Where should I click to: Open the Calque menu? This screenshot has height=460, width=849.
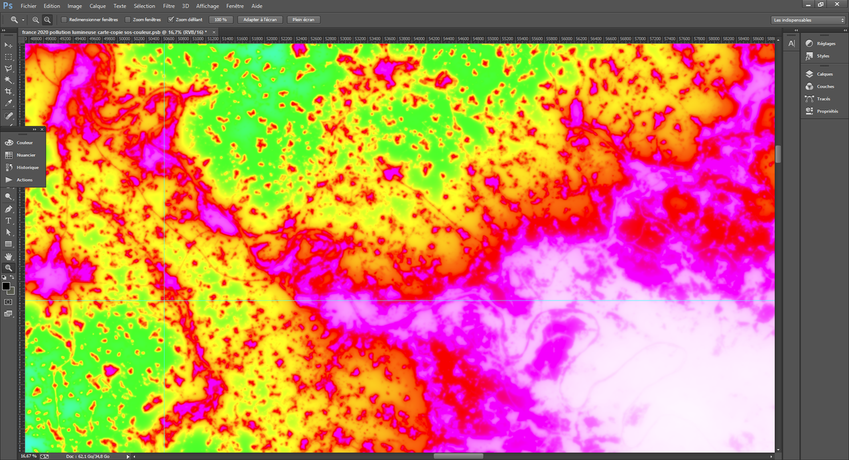98,6
